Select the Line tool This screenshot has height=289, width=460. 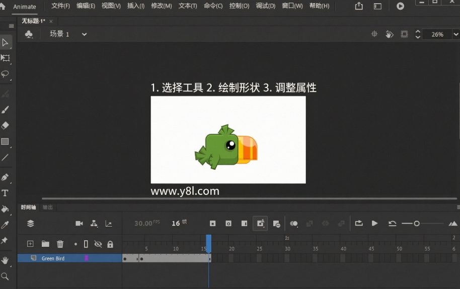pos(5,157)
